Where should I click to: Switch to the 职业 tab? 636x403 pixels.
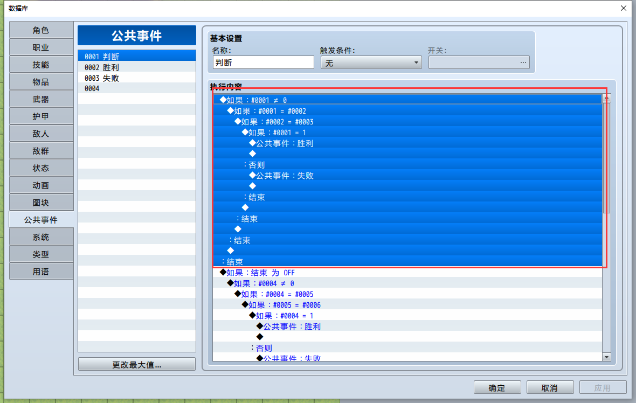coord(41,47)
